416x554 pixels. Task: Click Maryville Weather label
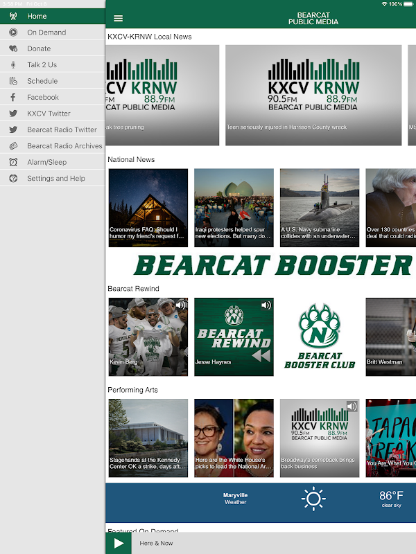[235, 499]
